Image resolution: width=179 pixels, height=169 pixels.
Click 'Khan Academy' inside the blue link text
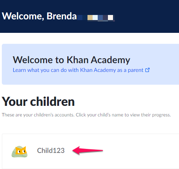pos(98,70)
